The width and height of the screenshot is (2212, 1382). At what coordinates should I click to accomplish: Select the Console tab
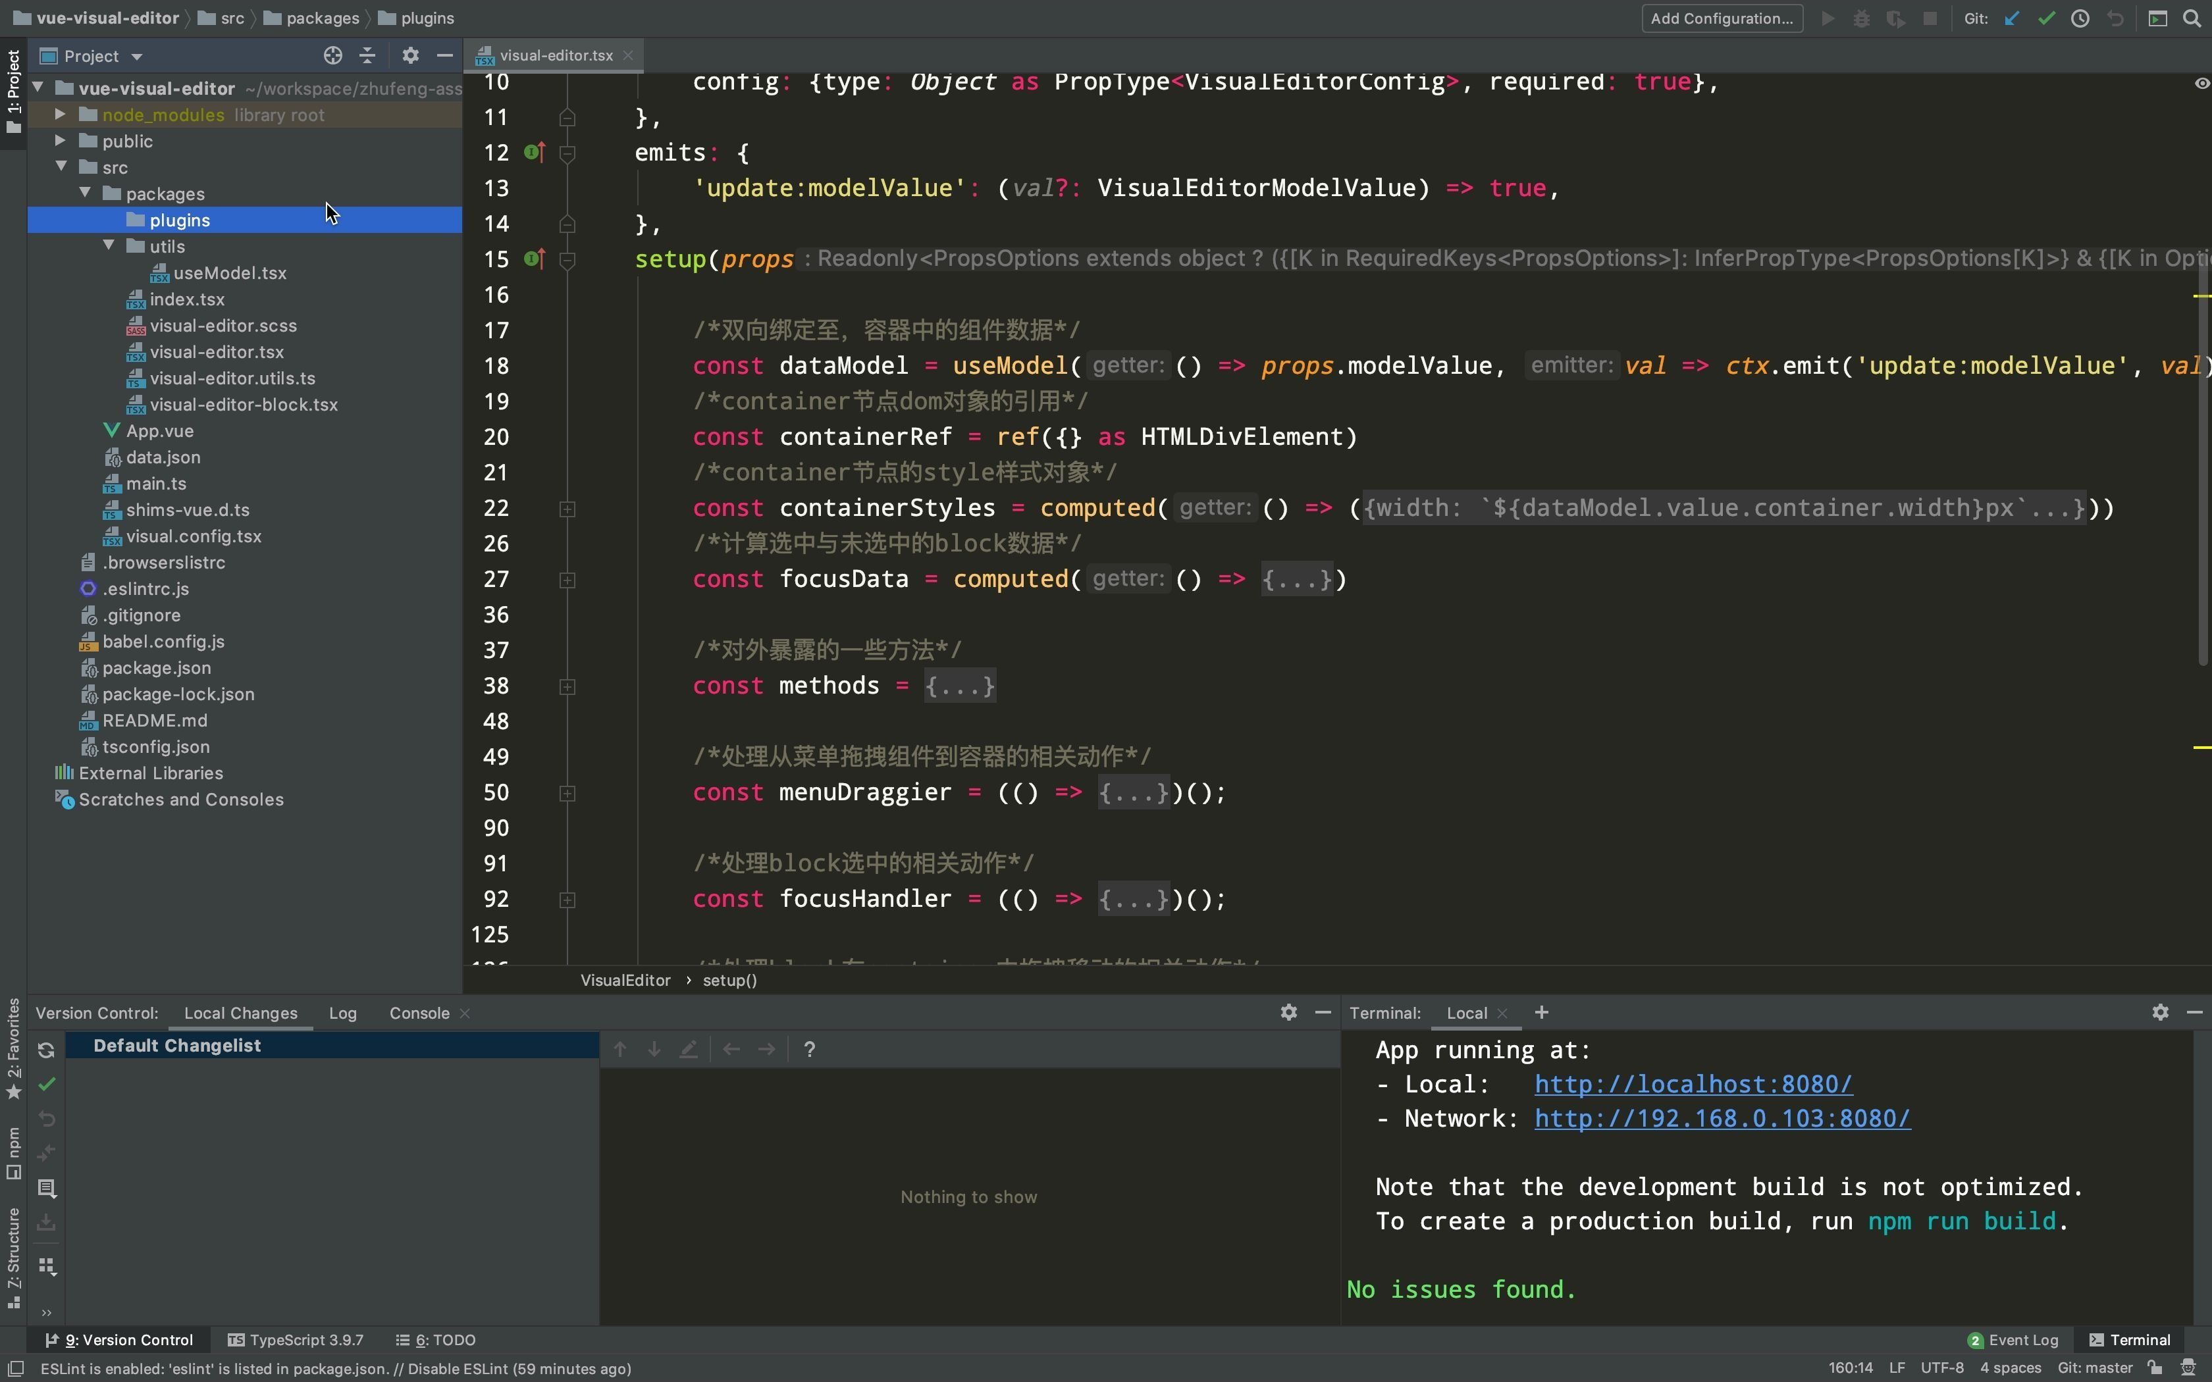coord(419,1013)
